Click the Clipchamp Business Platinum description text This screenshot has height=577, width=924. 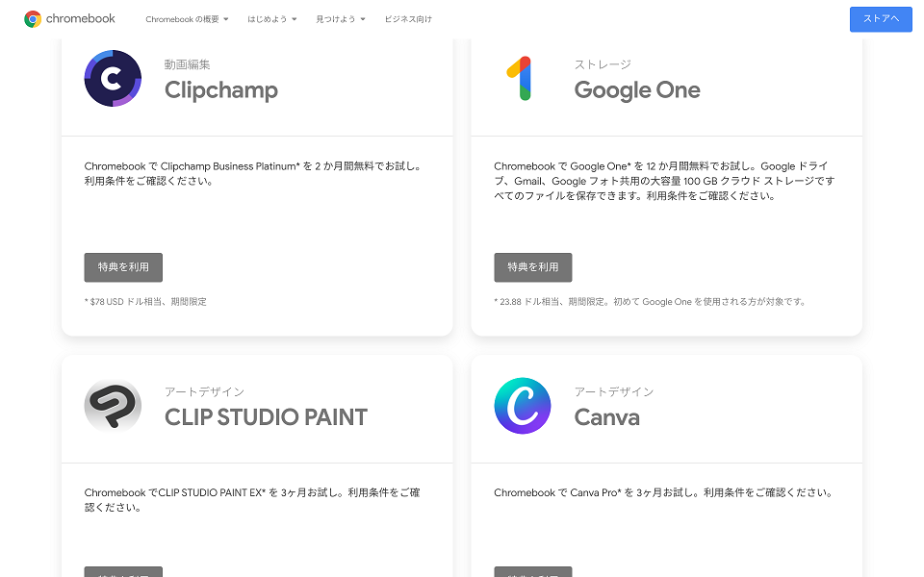(254, 174)
